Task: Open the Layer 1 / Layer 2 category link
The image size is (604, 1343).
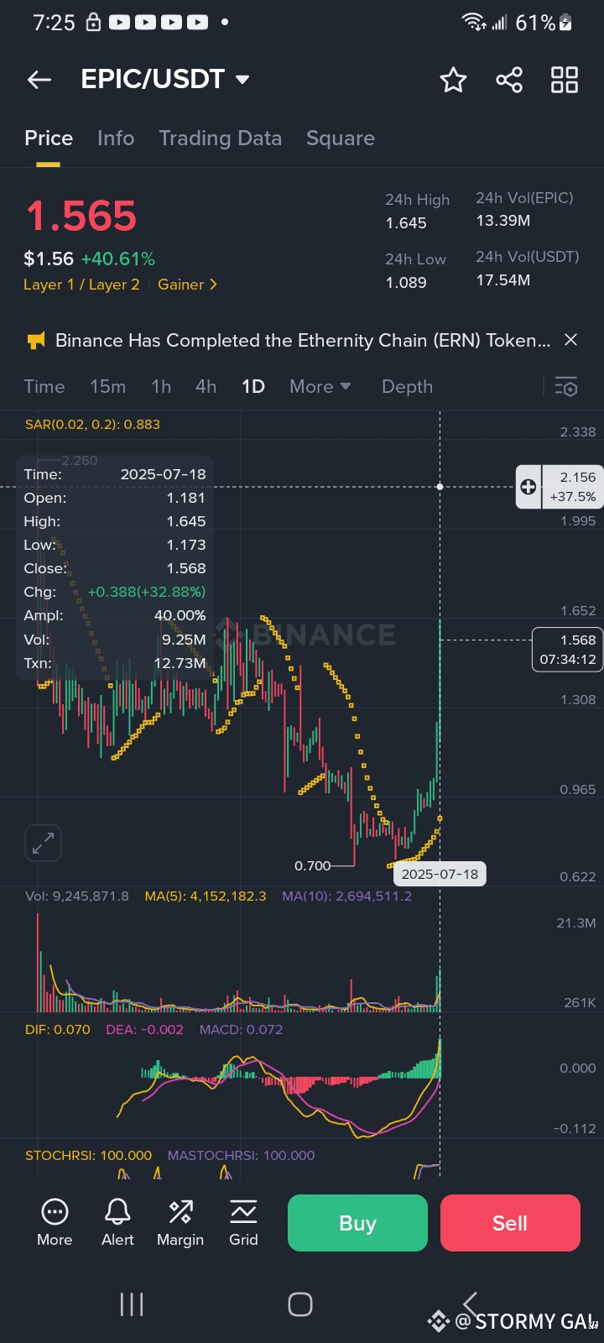Action: click(x=81, y=285)
